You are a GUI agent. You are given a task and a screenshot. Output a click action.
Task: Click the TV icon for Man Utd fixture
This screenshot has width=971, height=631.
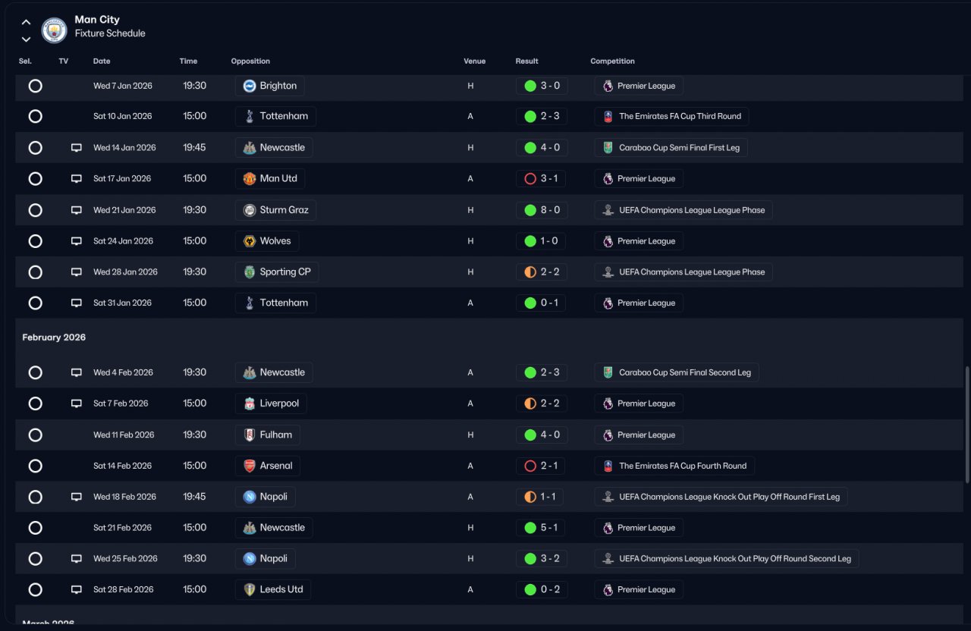point(76,179)
